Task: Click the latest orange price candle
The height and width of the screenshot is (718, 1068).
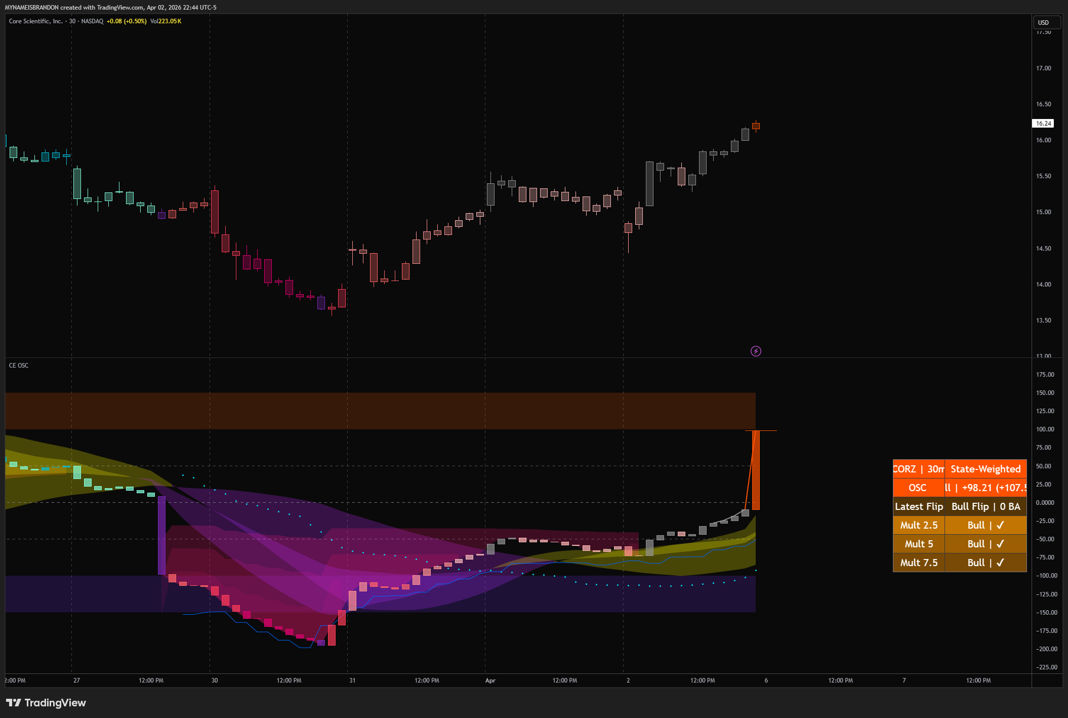Action: [x=756, y=126]
